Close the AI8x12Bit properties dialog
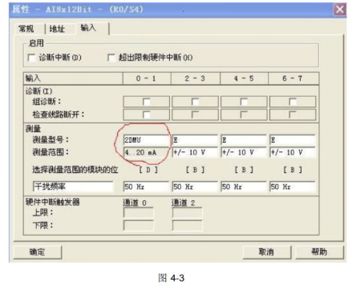This screenshot has width=356, height=290. (x=340, y=10)
